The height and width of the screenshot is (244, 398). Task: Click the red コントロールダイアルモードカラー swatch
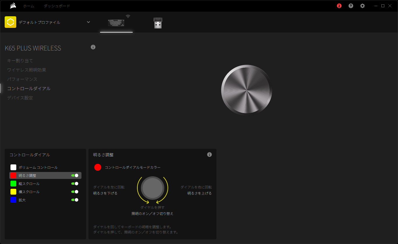tap(98, 167)
